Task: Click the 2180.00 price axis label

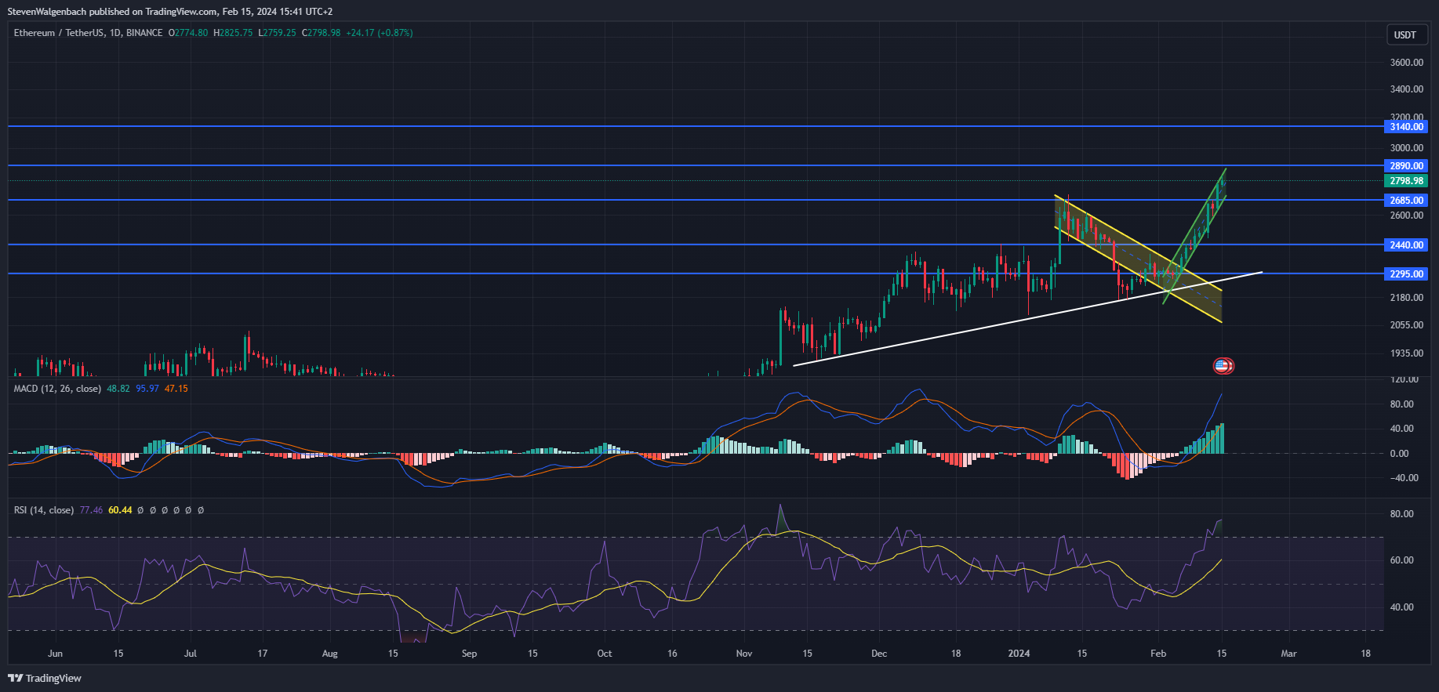Action: [x=1407, y=298]
